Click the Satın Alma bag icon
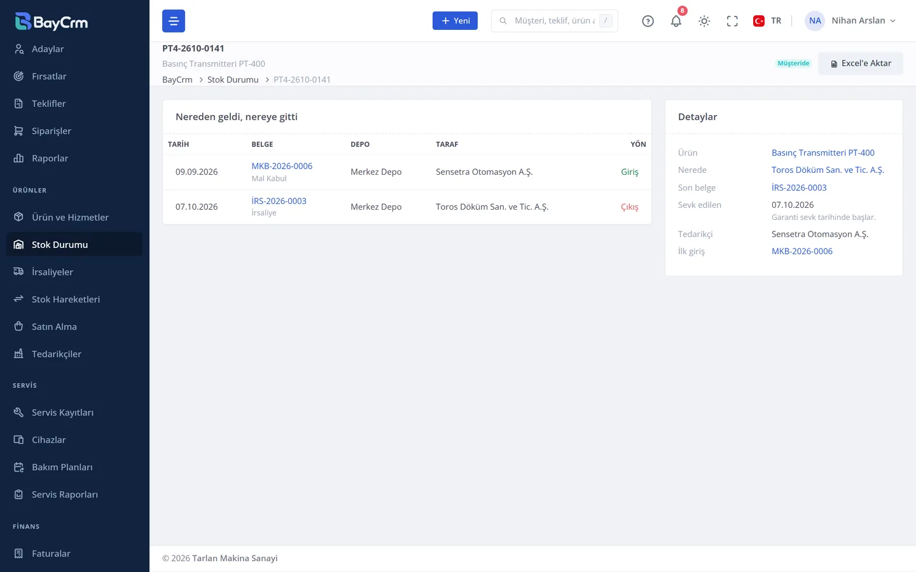Viewport: 916px width, 572px height. (x=19, y=327)
